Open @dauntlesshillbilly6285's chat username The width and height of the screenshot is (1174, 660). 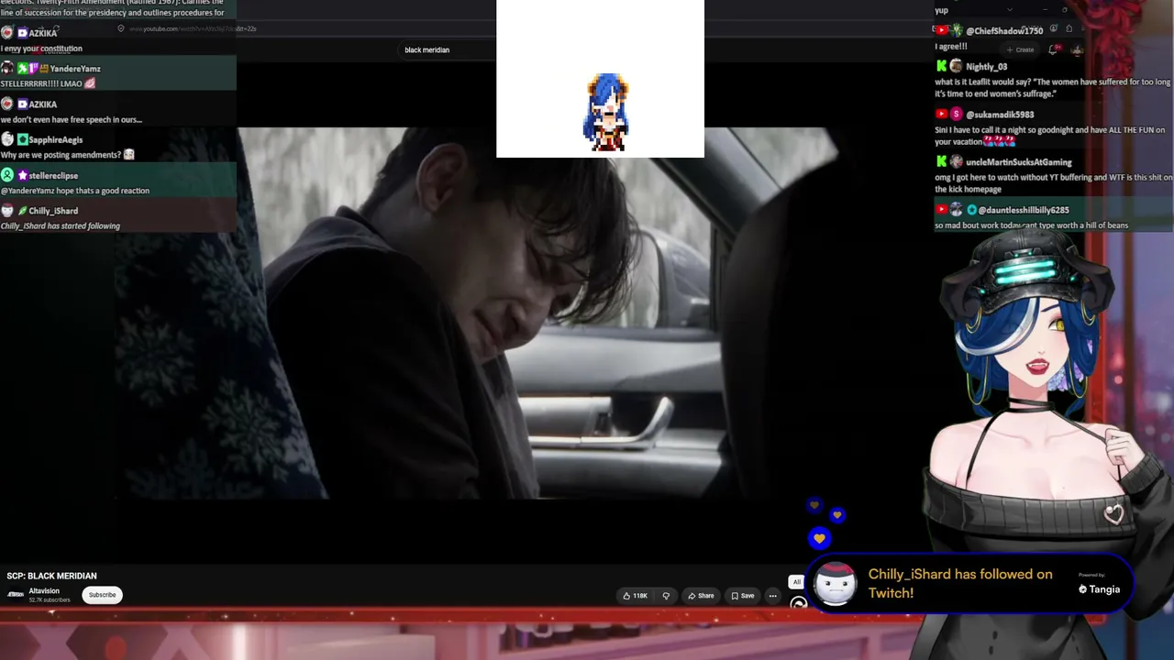1024,210
